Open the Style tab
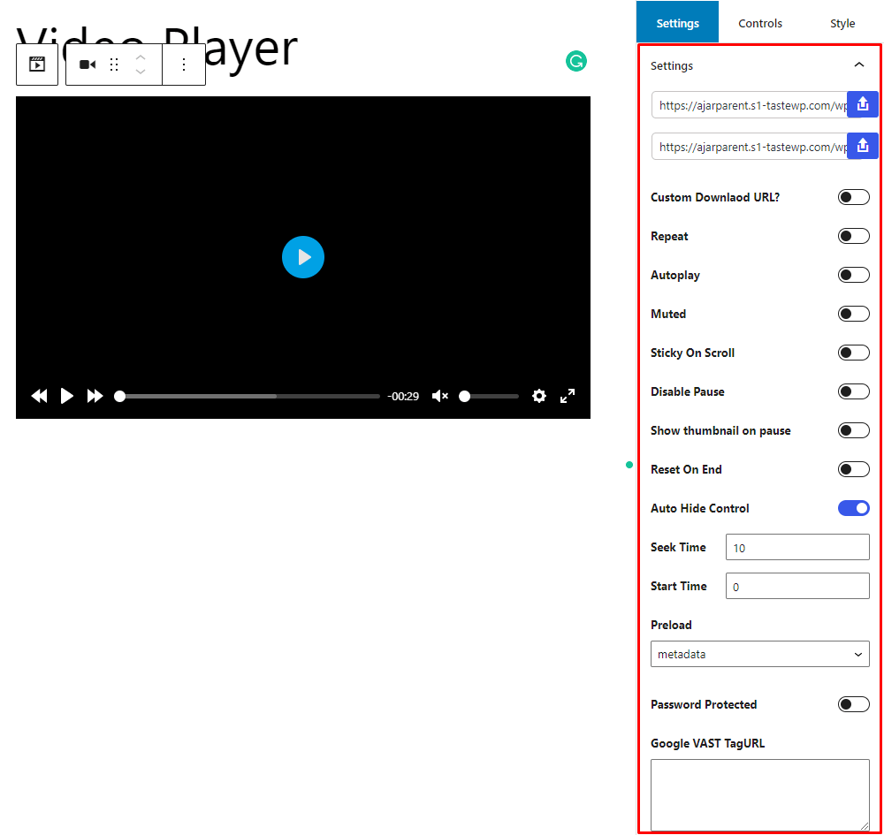 click(842, 23)
